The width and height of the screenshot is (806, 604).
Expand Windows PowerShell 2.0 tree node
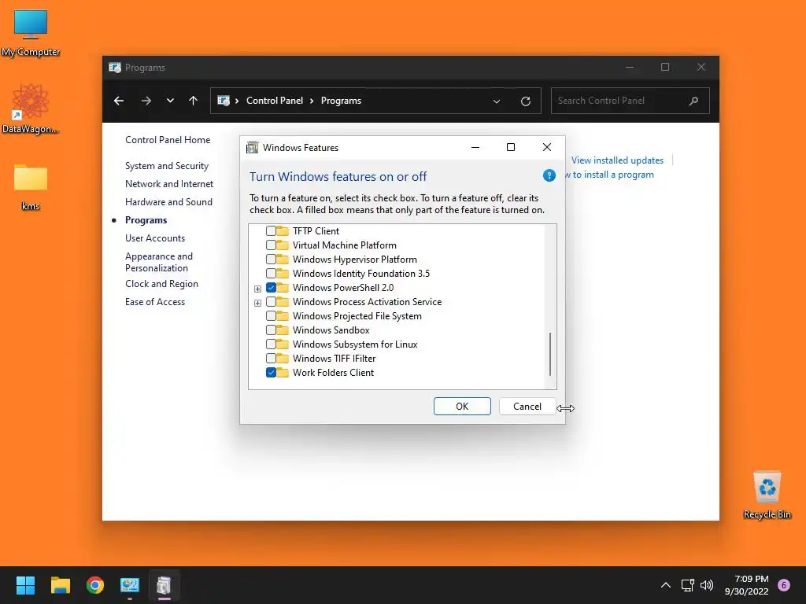point(257,289)
